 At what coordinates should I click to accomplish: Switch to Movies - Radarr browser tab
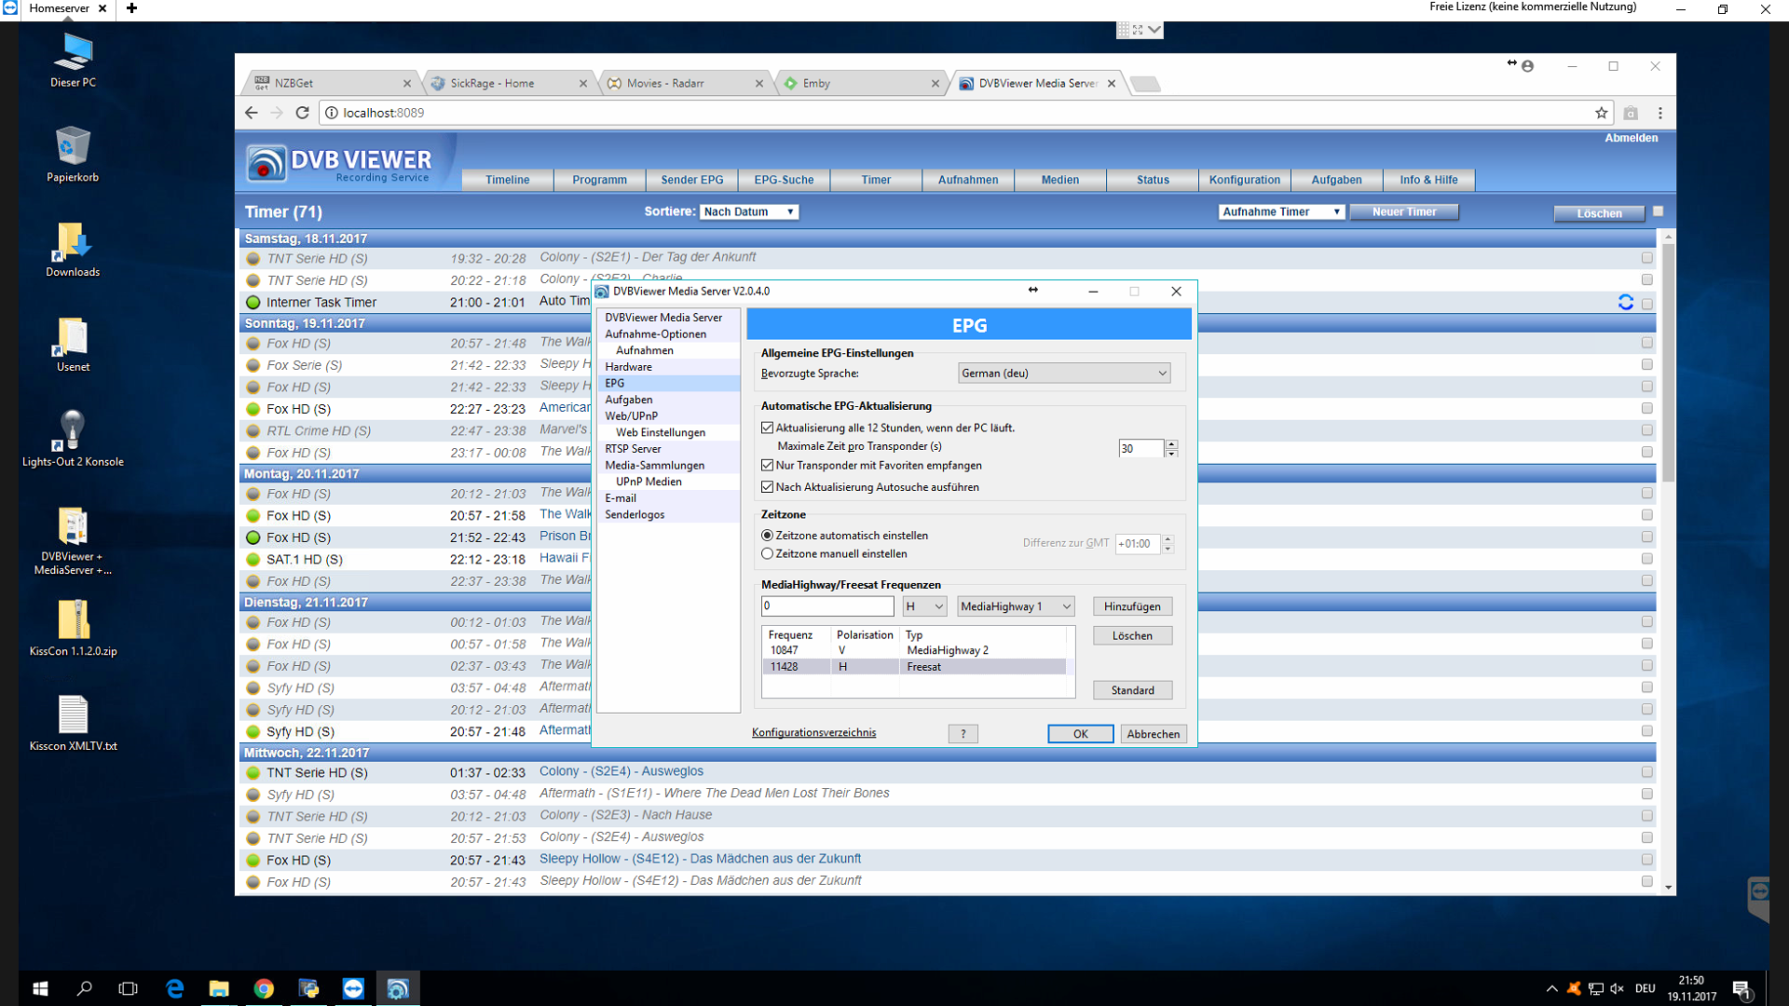[x=685, y=83]
